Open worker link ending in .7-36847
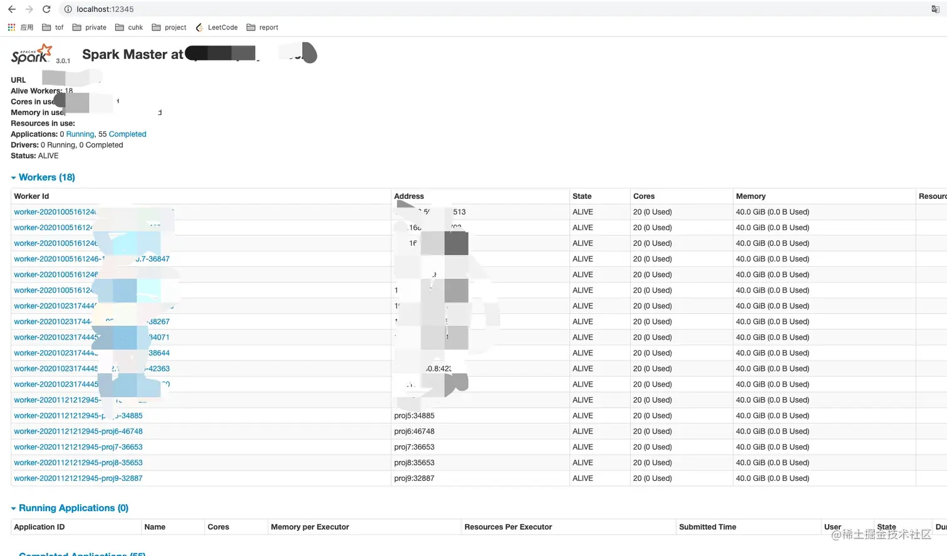 click(x=91, y=259)
